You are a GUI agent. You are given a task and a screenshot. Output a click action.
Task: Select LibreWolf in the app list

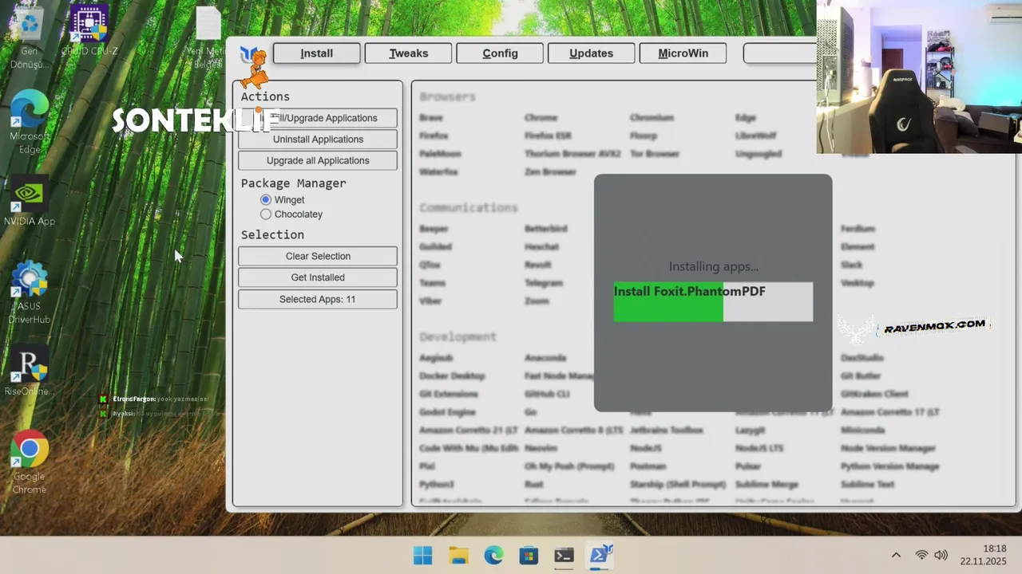click(x=755, y=136)
